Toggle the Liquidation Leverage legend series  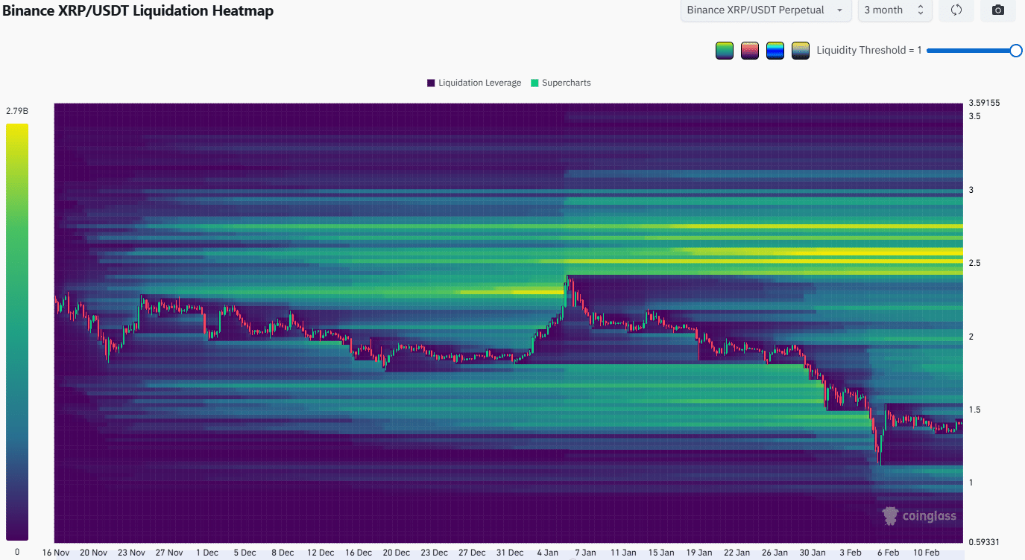479,83
